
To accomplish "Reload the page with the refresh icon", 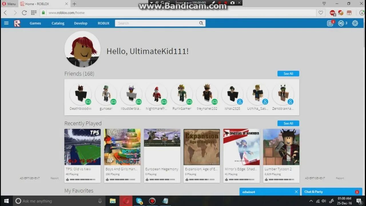I will (24, 13).
